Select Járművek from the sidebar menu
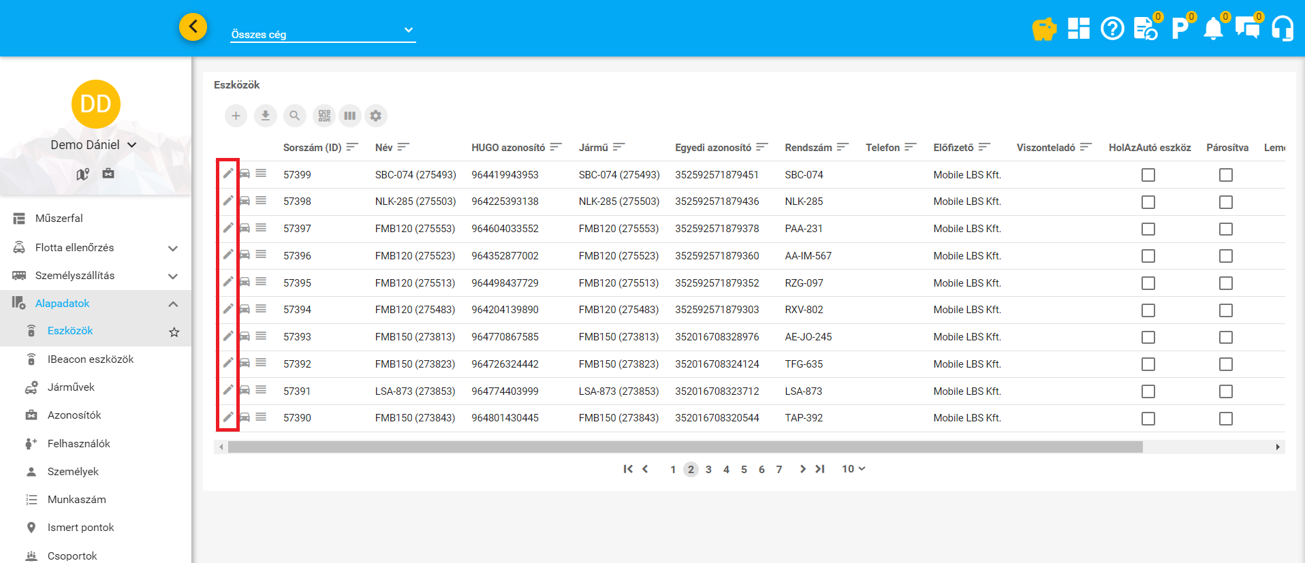The height and width of the screenshot is (563, 1305). (71, 387)
